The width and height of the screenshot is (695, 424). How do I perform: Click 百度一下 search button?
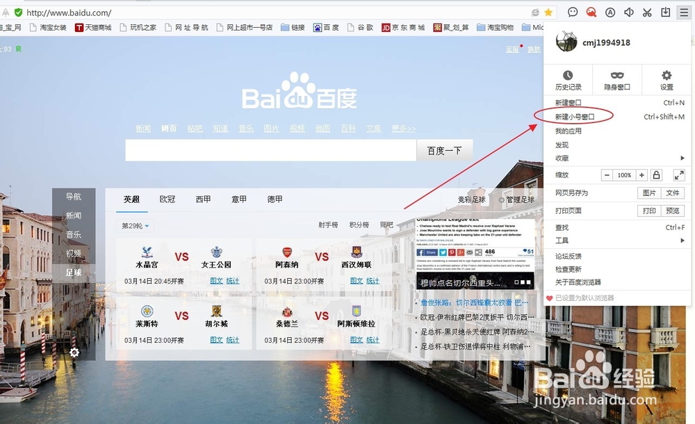pyautogui.click(x=444, y=151)
